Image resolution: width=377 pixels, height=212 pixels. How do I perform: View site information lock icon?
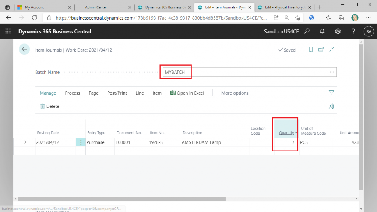pos(49,18)
